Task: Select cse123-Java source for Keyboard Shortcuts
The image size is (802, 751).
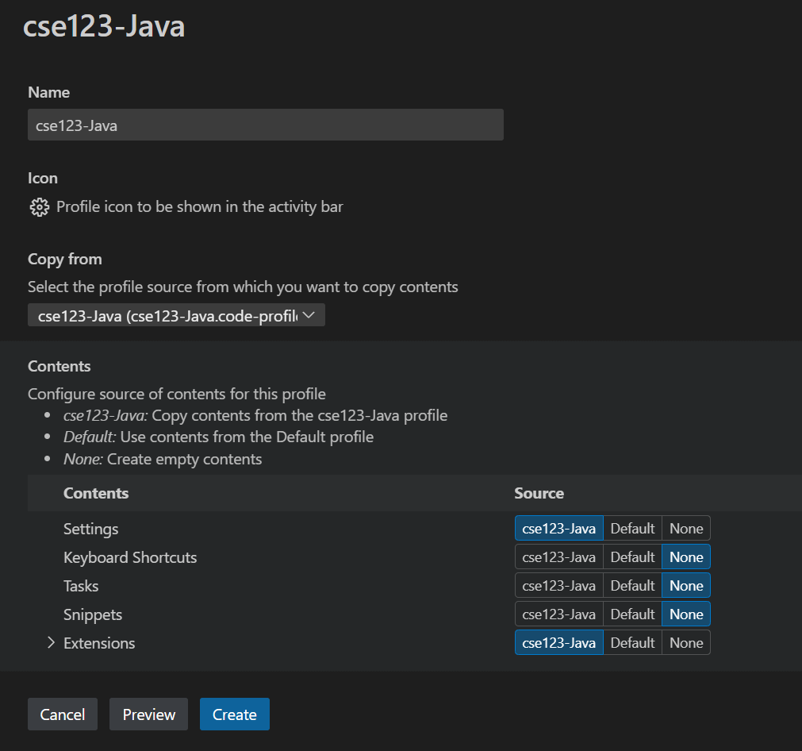Action: pos(558,557)
